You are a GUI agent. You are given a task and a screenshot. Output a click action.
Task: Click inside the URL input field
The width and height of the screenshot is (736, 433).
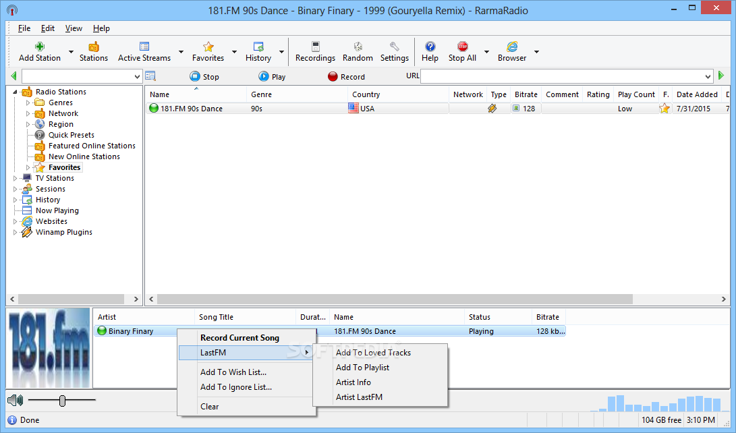coord(562,76)
